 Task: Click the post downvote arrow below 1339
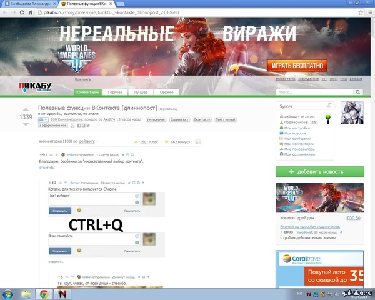pyautogui.click(x=26, y=124)
